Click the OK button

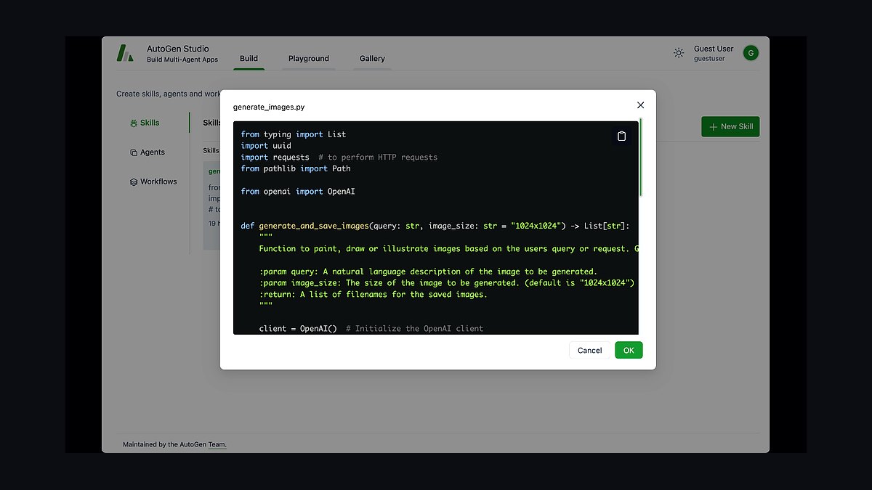tap(629, 350)
